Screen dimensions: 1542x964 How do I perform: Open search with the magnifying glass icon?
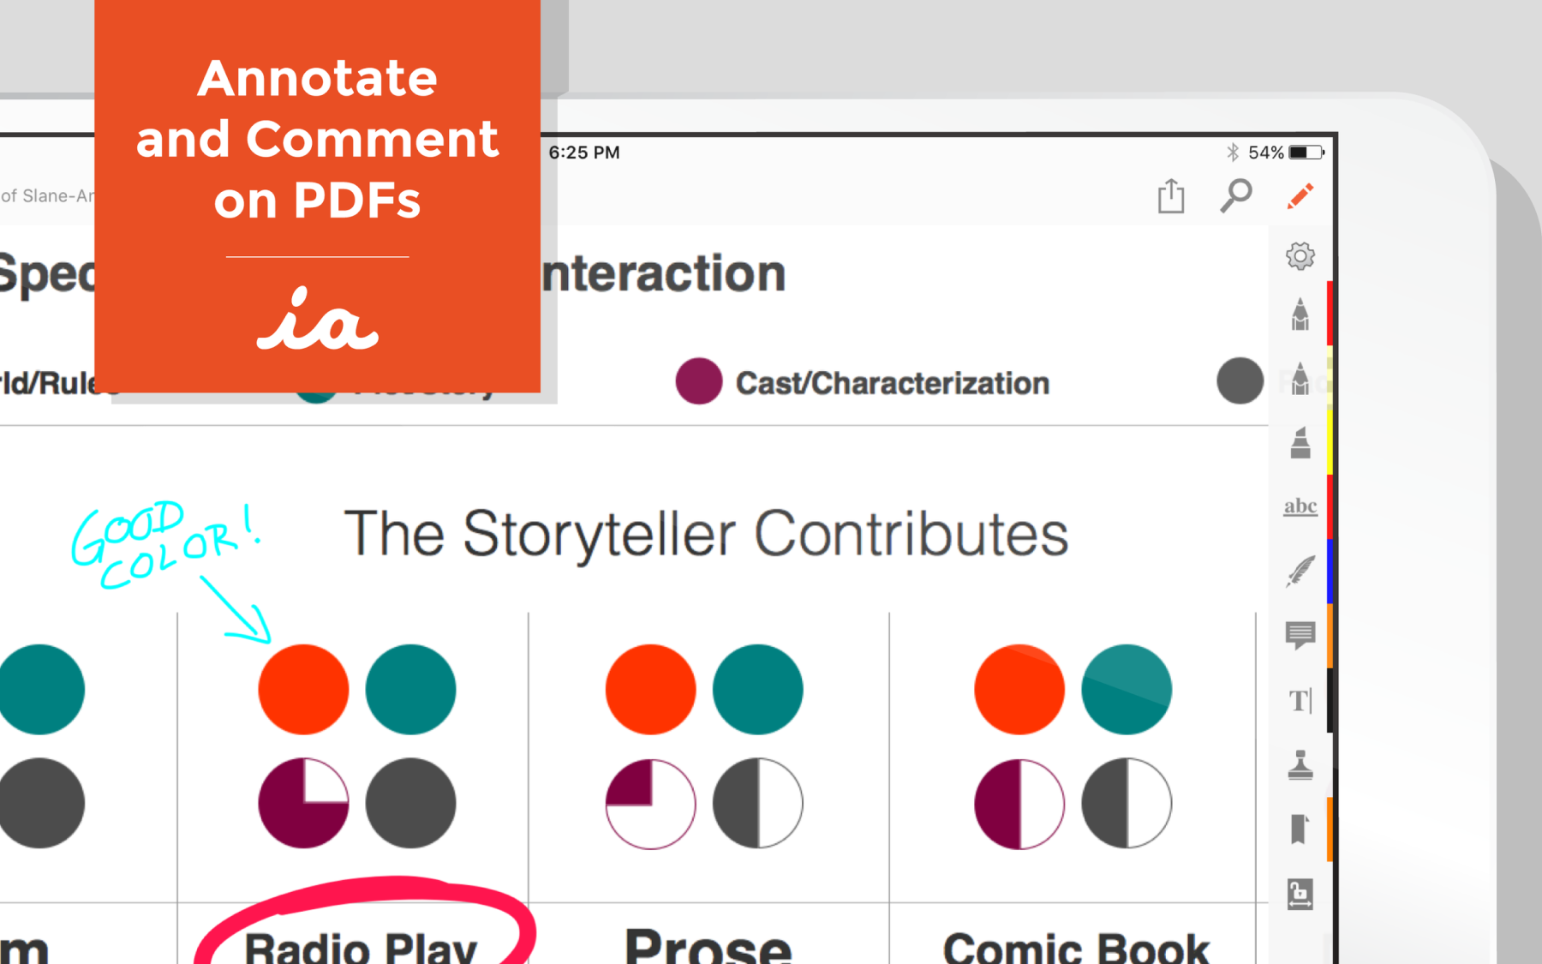pyautogui.click(x=1235, y=196)
